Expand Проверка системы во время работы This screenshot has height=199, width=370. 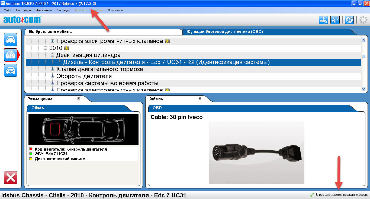pos(53,83)
